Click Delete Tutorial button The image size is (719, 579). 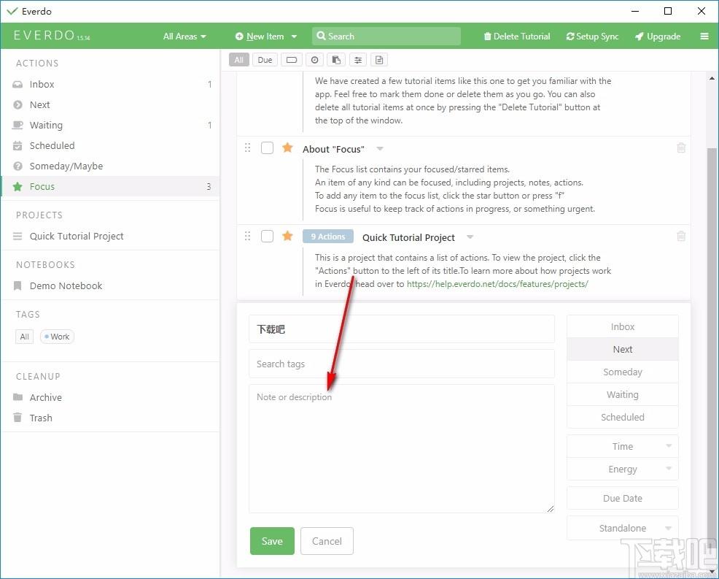click(x=517, y=37)
